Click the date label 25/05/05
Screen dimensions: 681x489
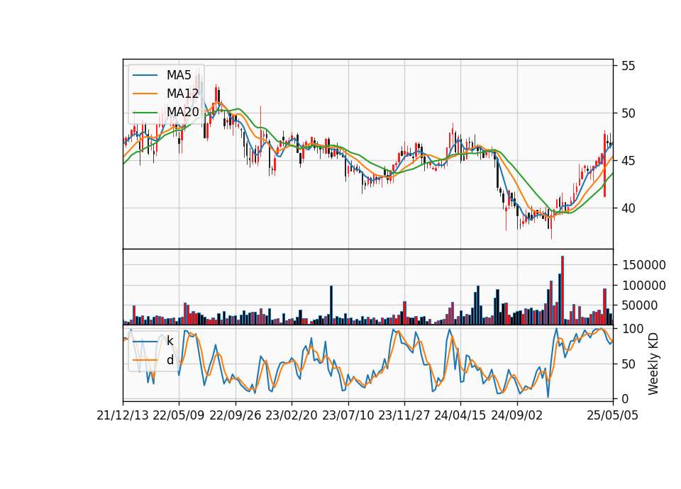(613, 415)
